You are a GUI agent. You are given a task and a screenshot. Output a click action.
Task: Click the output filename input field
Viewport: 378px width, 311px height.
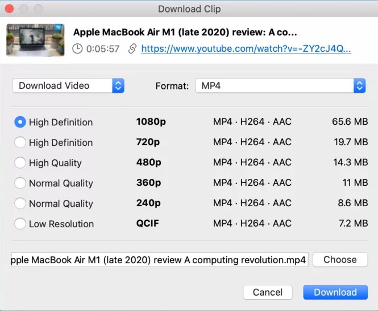159,260
